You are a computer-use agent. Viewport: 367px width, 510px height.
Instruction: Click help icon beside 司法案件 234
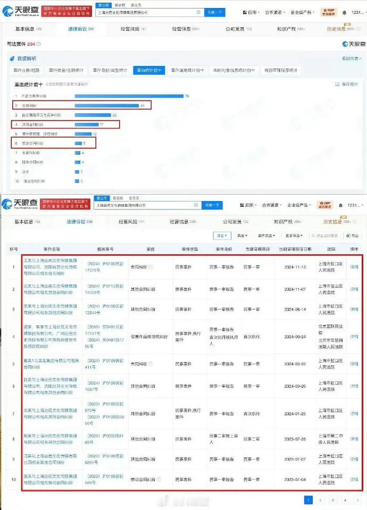pyautogui.click(x=38, y=44)
